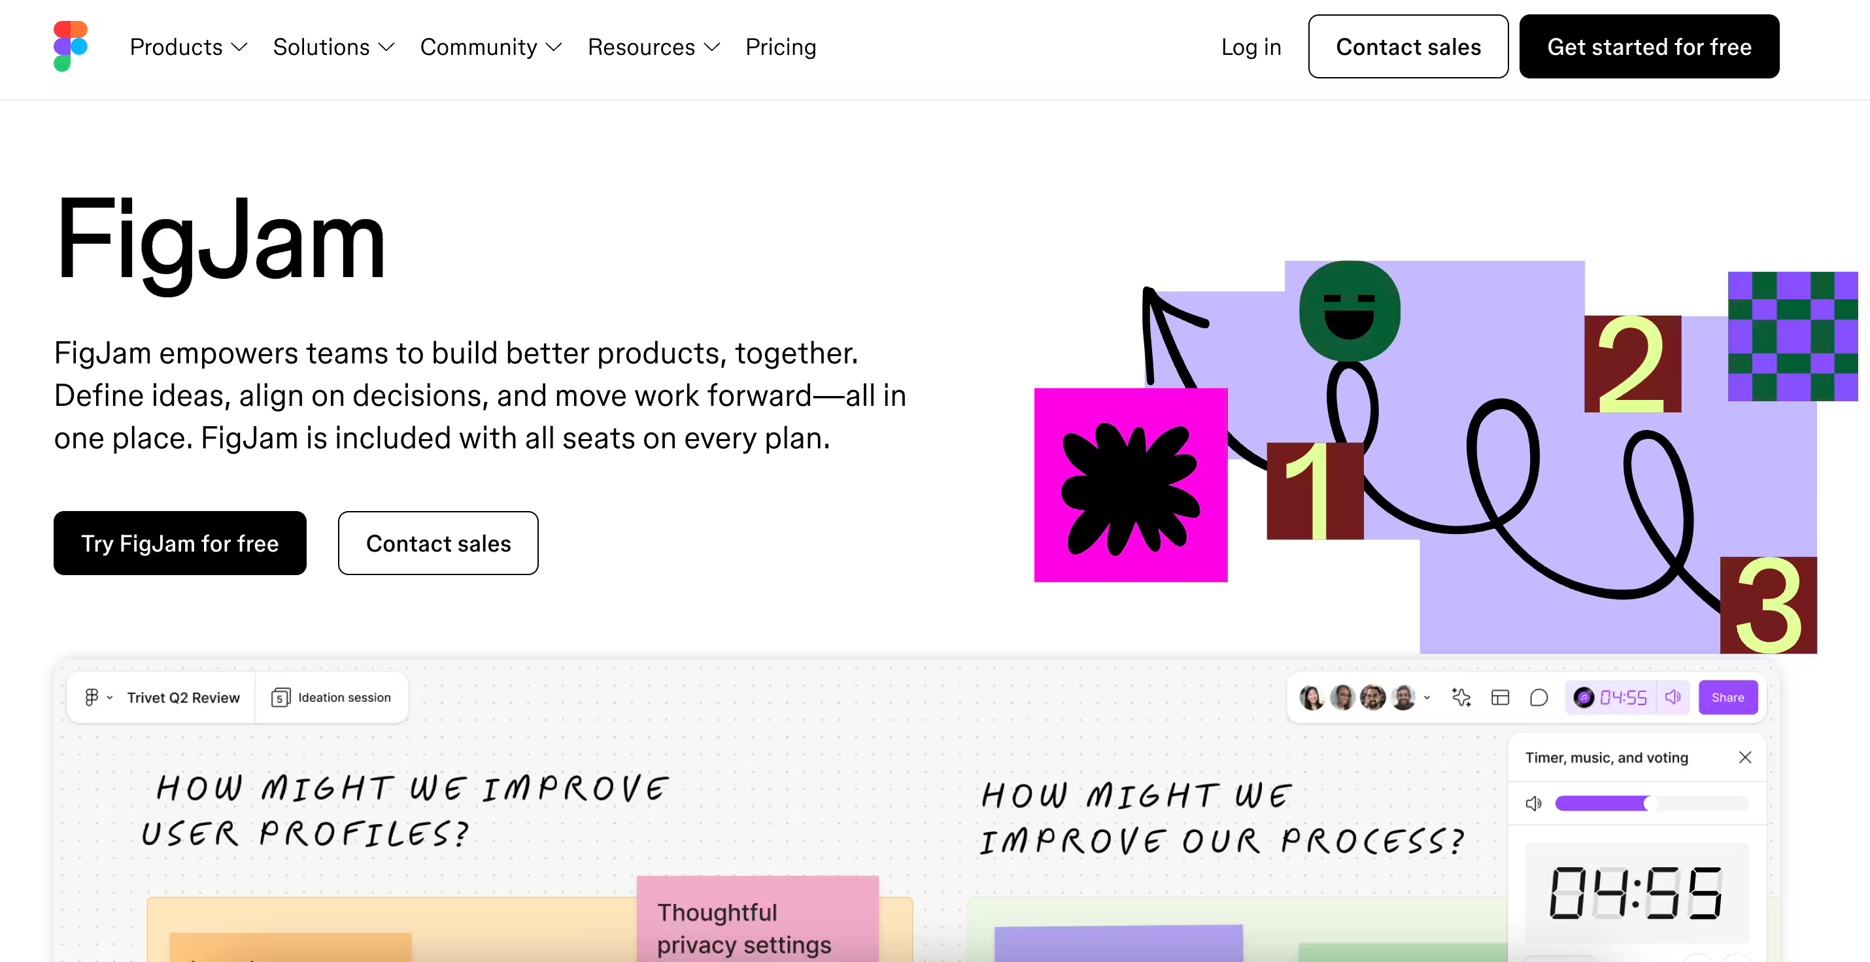Mute audio with the speaker icon

point(1673,697)
